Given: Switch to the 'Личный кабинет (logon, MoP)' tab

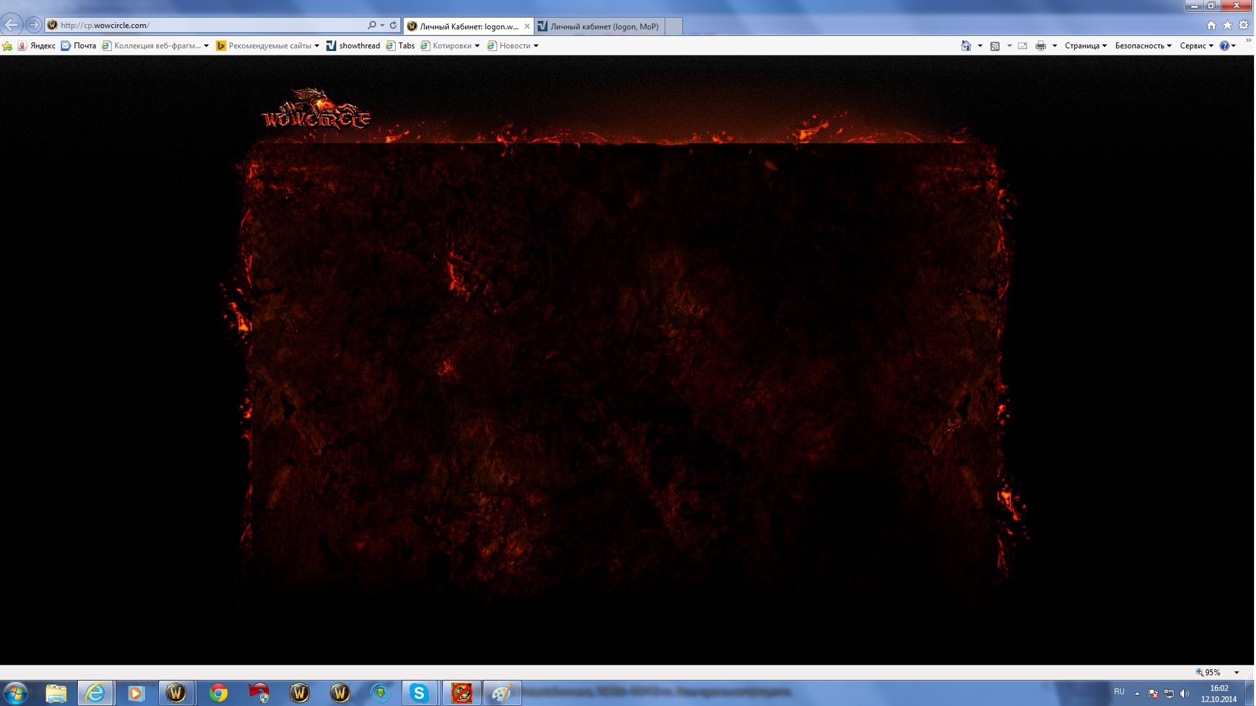Looking at the screenshot, I should point(599,26).
